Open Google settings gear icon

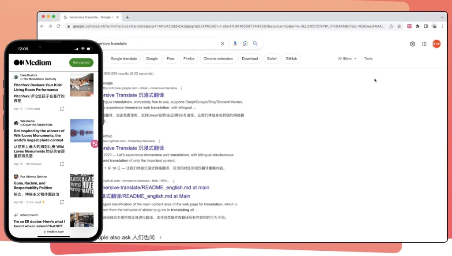click(413, 44)
